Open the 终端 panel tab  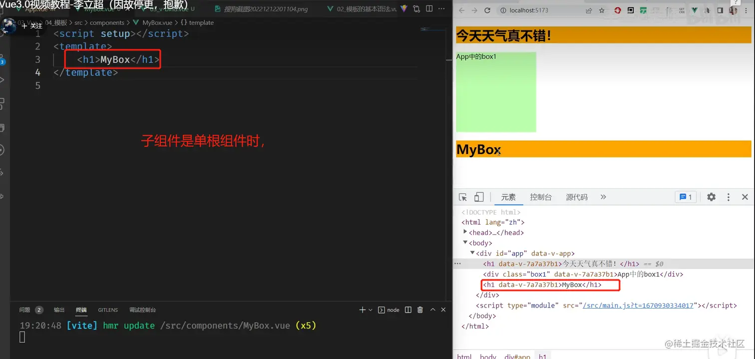pos(81,310)
